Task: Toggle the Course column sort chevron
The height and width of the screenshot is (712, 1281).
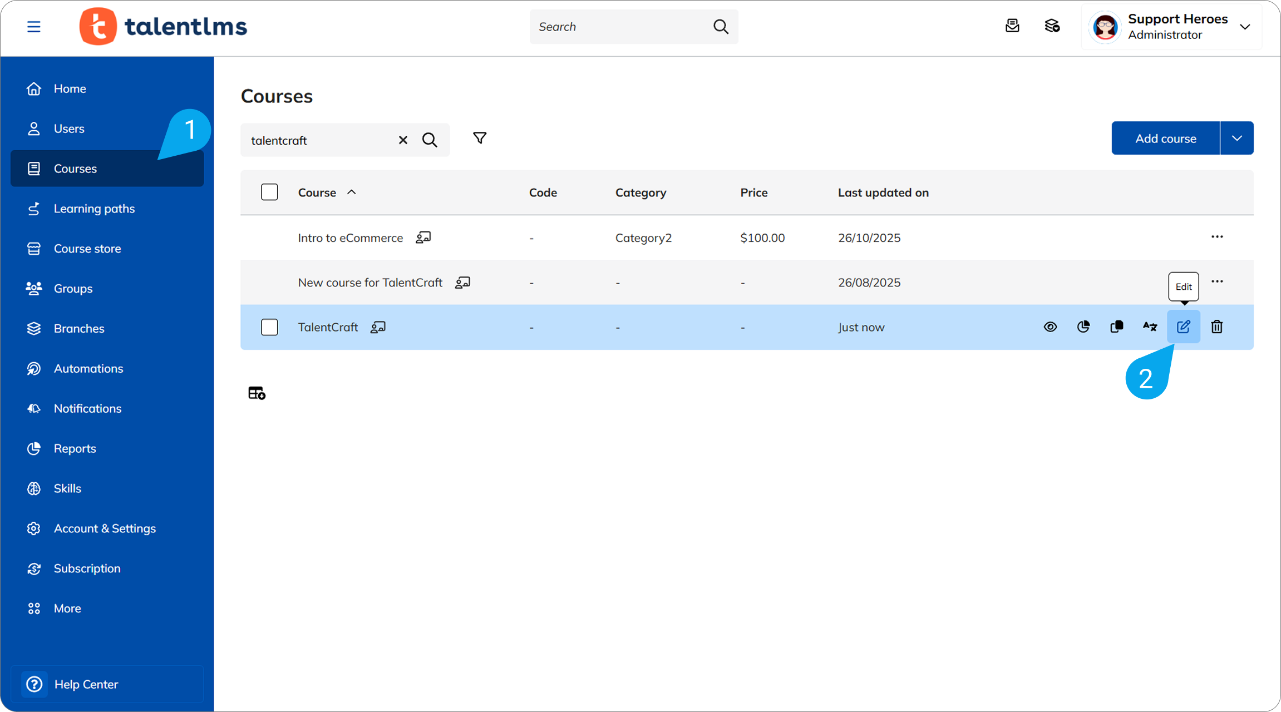Action: coord(352,192)
